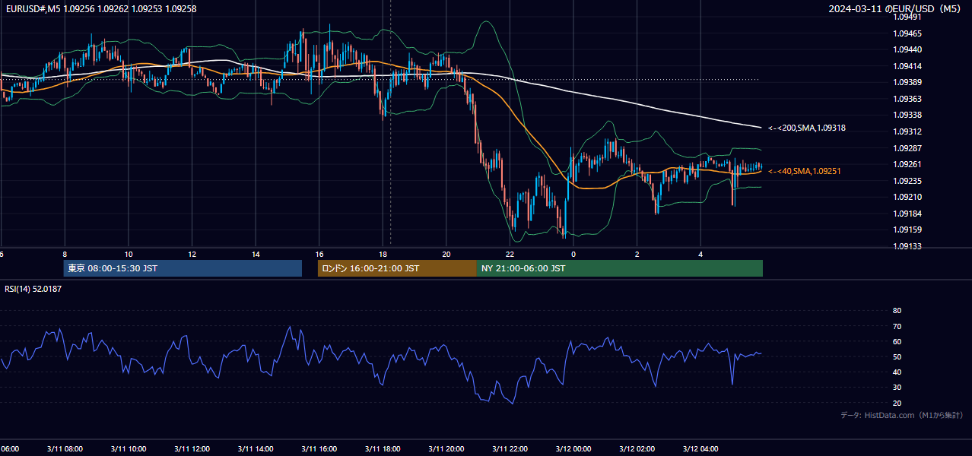Click price level 1.09133 on axis
This screenshot has height=456, width=972.
click(x=907, y=246)
